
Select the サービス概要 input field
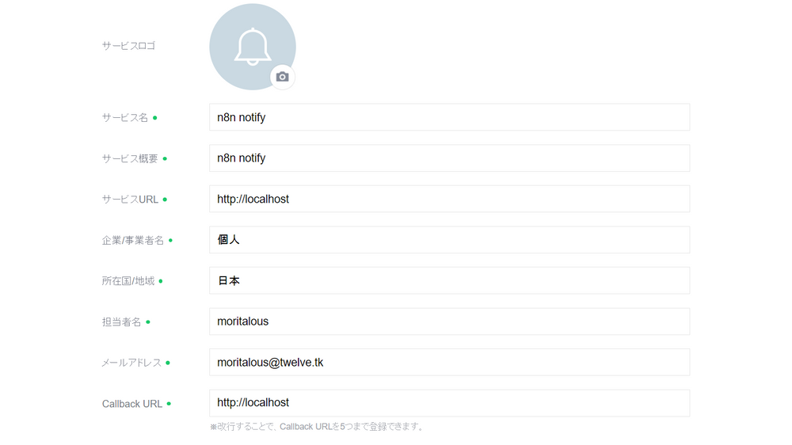(x=450, y=158)
